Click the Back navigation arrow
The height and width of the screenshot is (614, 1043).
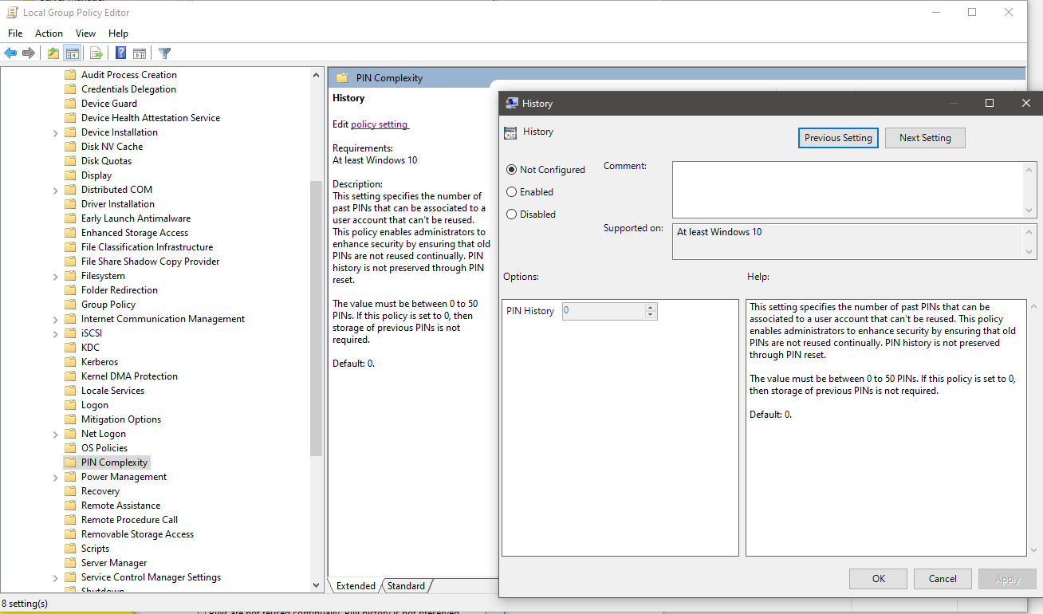[10, 53]
